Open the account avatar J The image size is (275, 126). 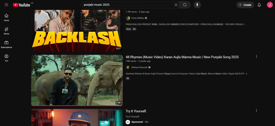(x=270, y=5)
